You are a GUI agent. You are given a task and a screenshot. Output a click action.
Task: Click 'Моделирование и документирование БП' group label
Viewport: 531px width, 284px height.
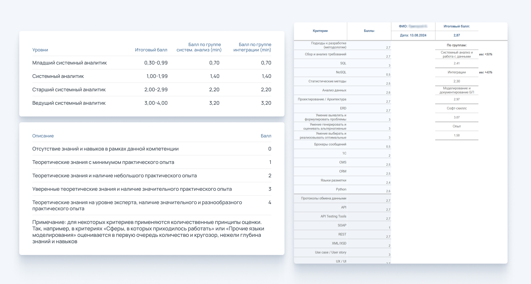click(457, 90)
